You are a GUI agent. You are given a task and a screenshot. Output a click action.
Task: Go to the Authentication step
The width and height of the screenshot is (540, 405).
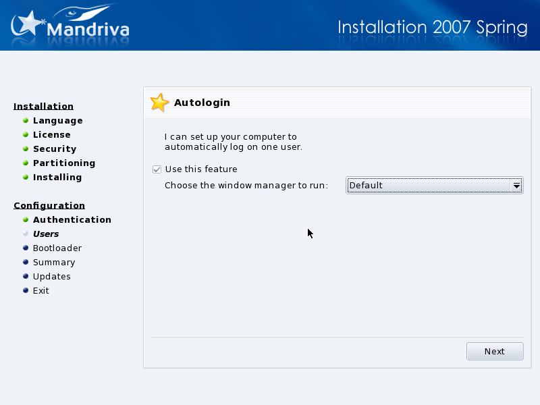72,219
